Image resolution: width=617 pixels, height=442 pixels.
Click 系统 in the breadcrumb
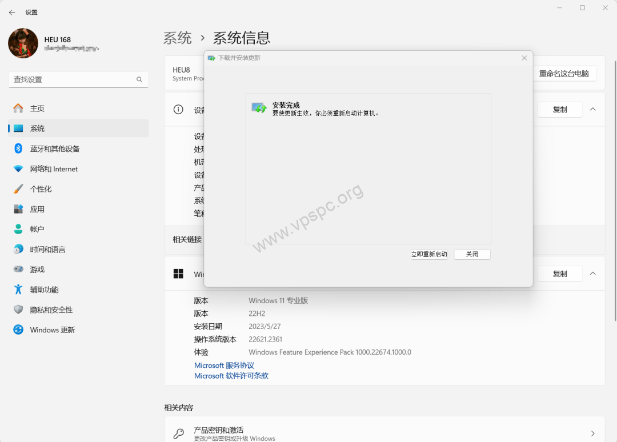178,38
